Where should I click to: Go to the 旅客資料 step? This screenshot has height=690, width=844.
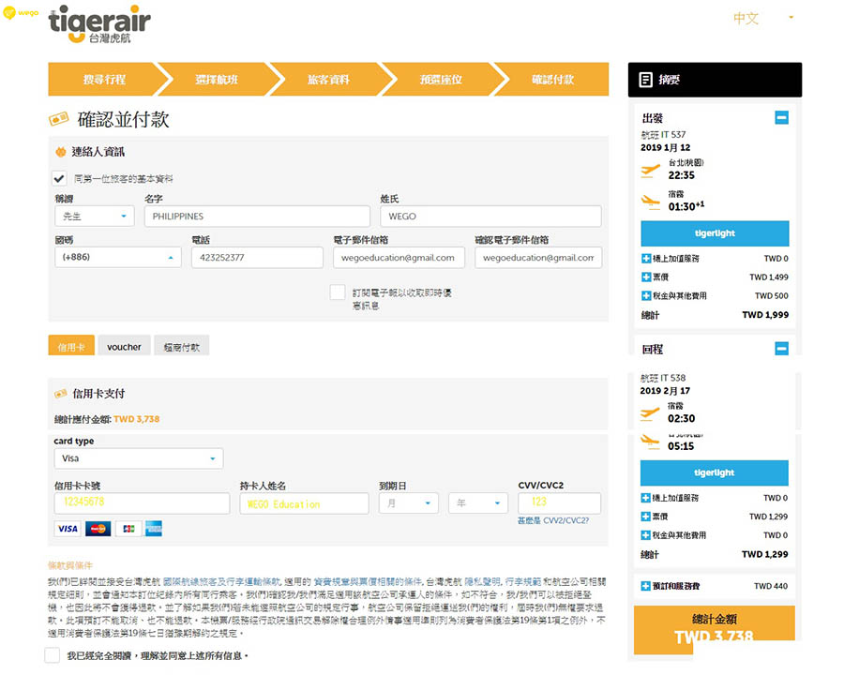tap(328, 79)
